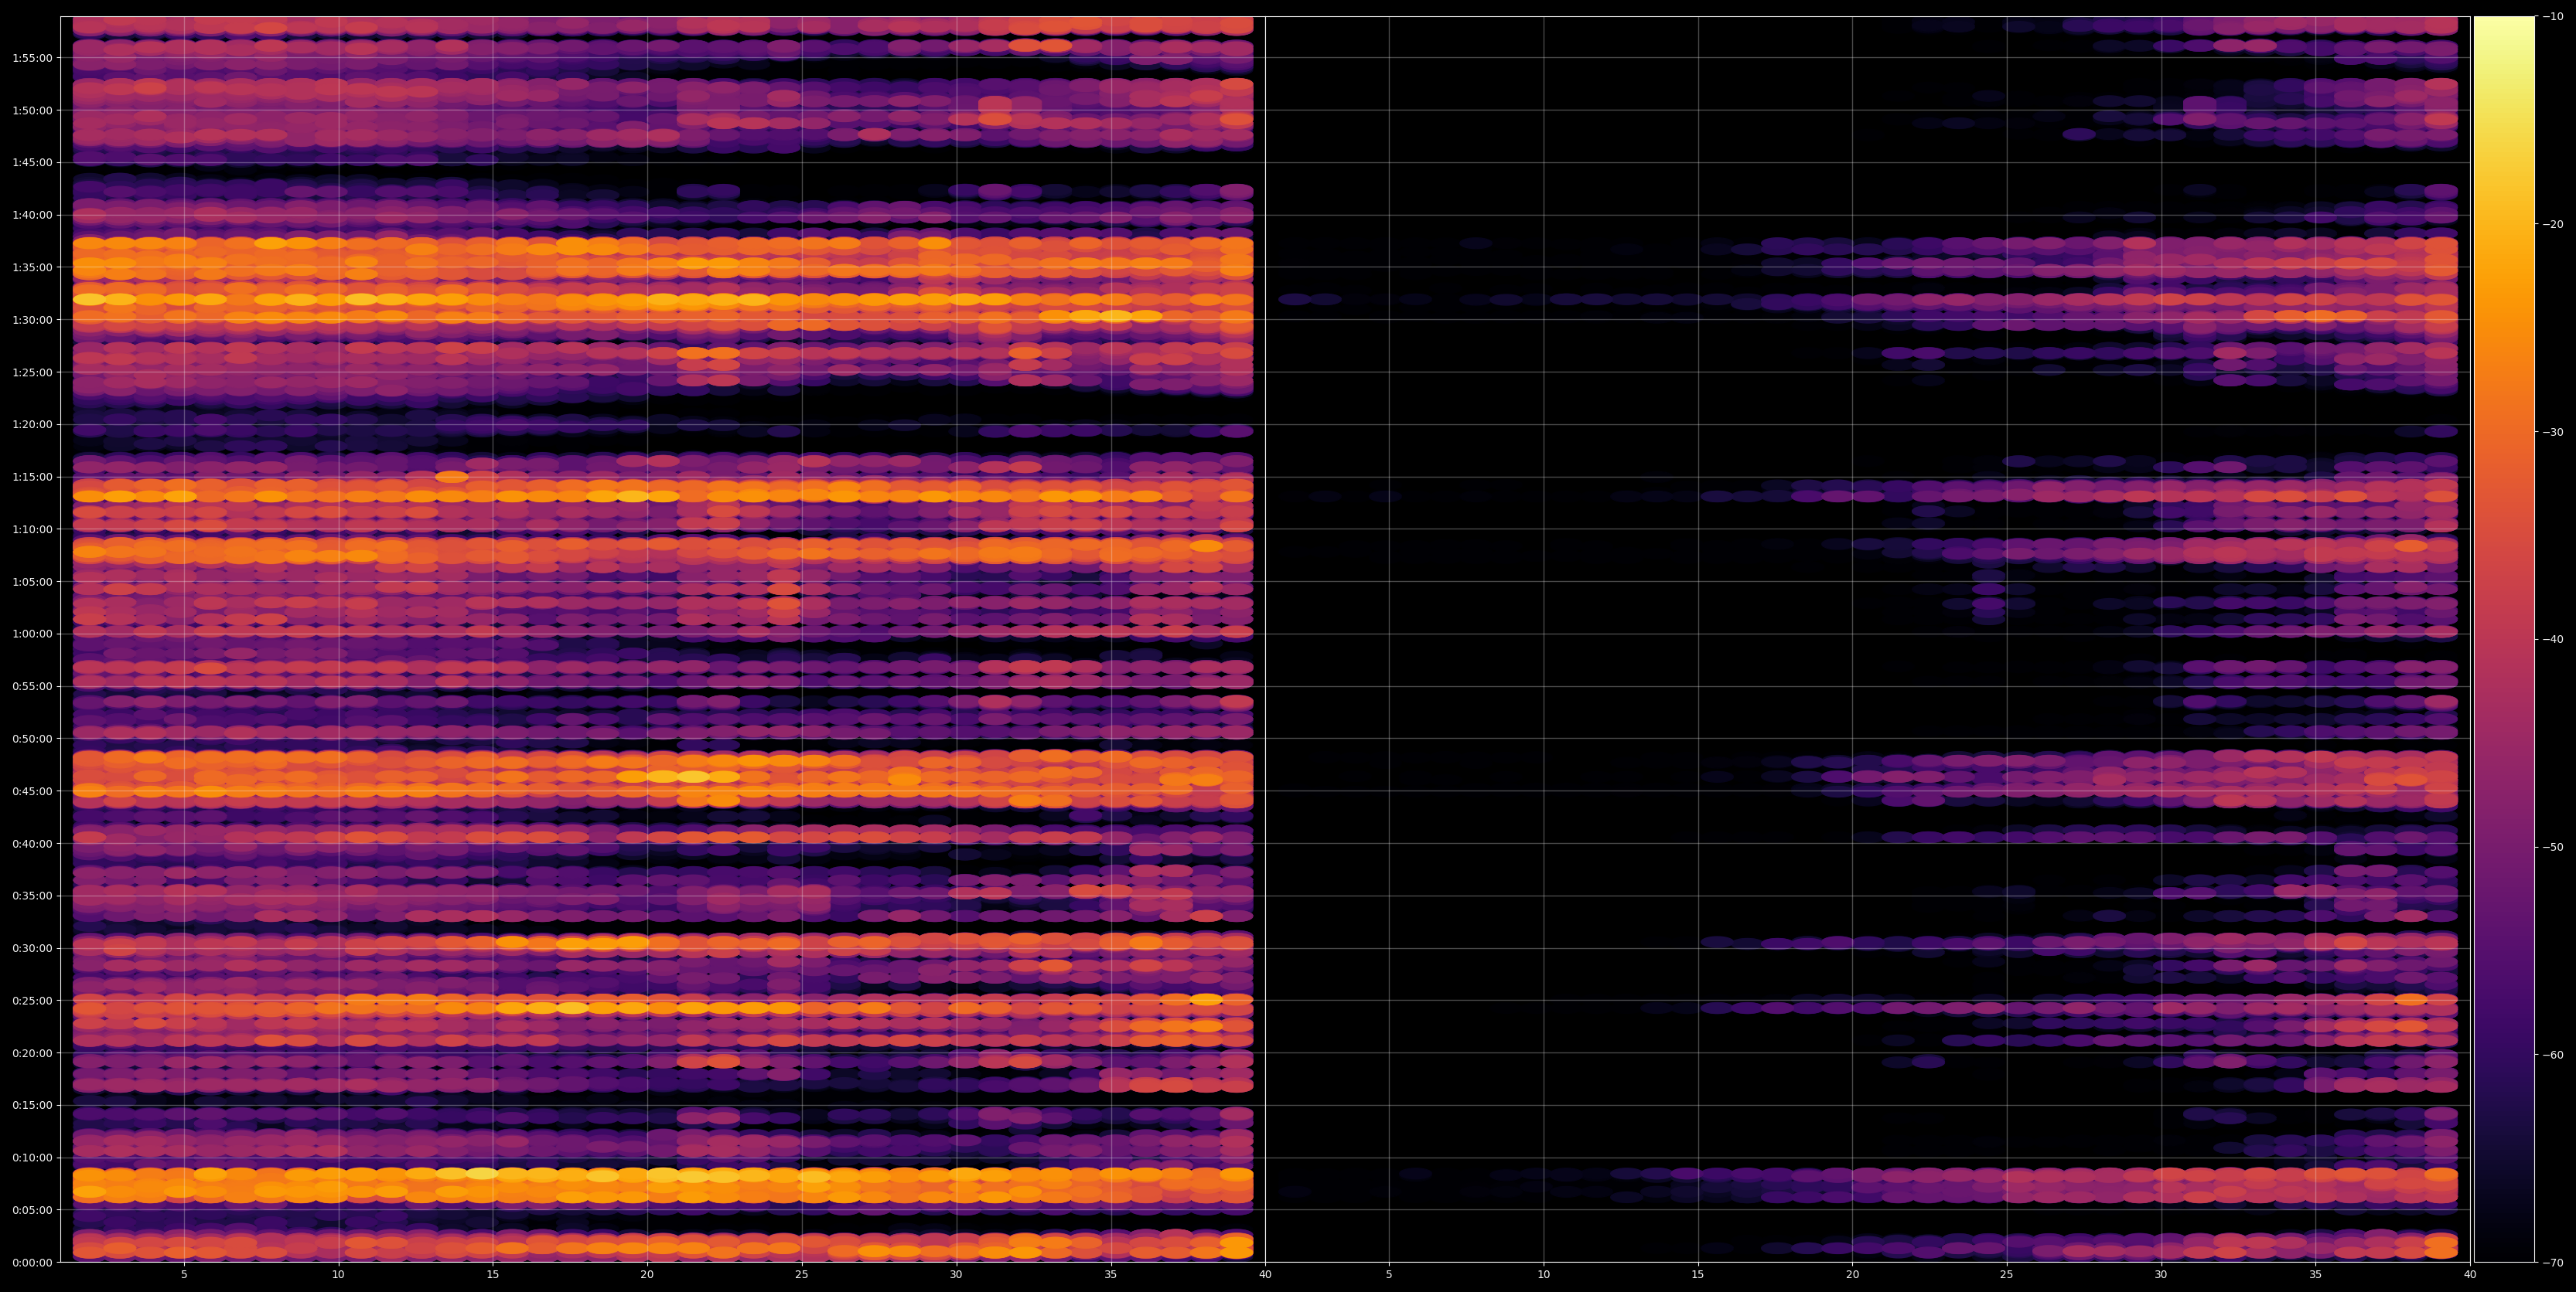Viewport: 2576px width, 1292px height.
Task: Select x-axis tick 30 under the right heatmap
Action: click(x=2161, y=1275)
